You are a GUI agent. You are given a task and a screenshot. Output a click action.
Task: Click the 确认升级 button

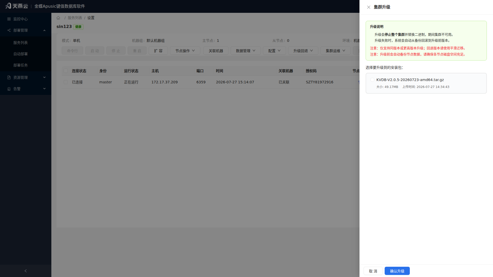point(397,271)
